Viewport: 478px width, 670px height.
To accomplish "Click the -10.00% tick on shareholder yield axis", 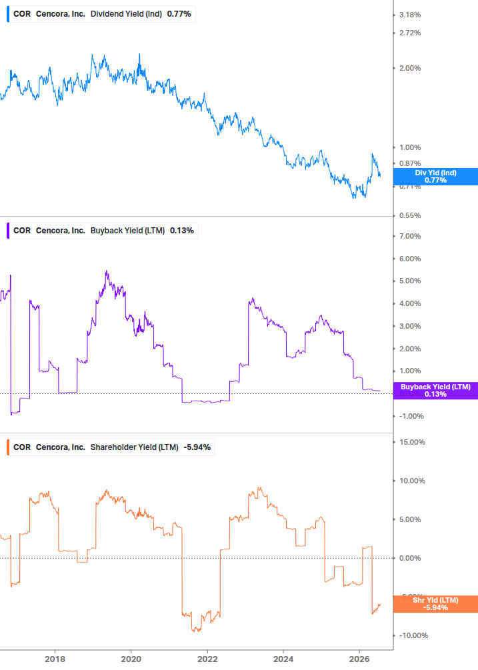I will pos(413,636).
